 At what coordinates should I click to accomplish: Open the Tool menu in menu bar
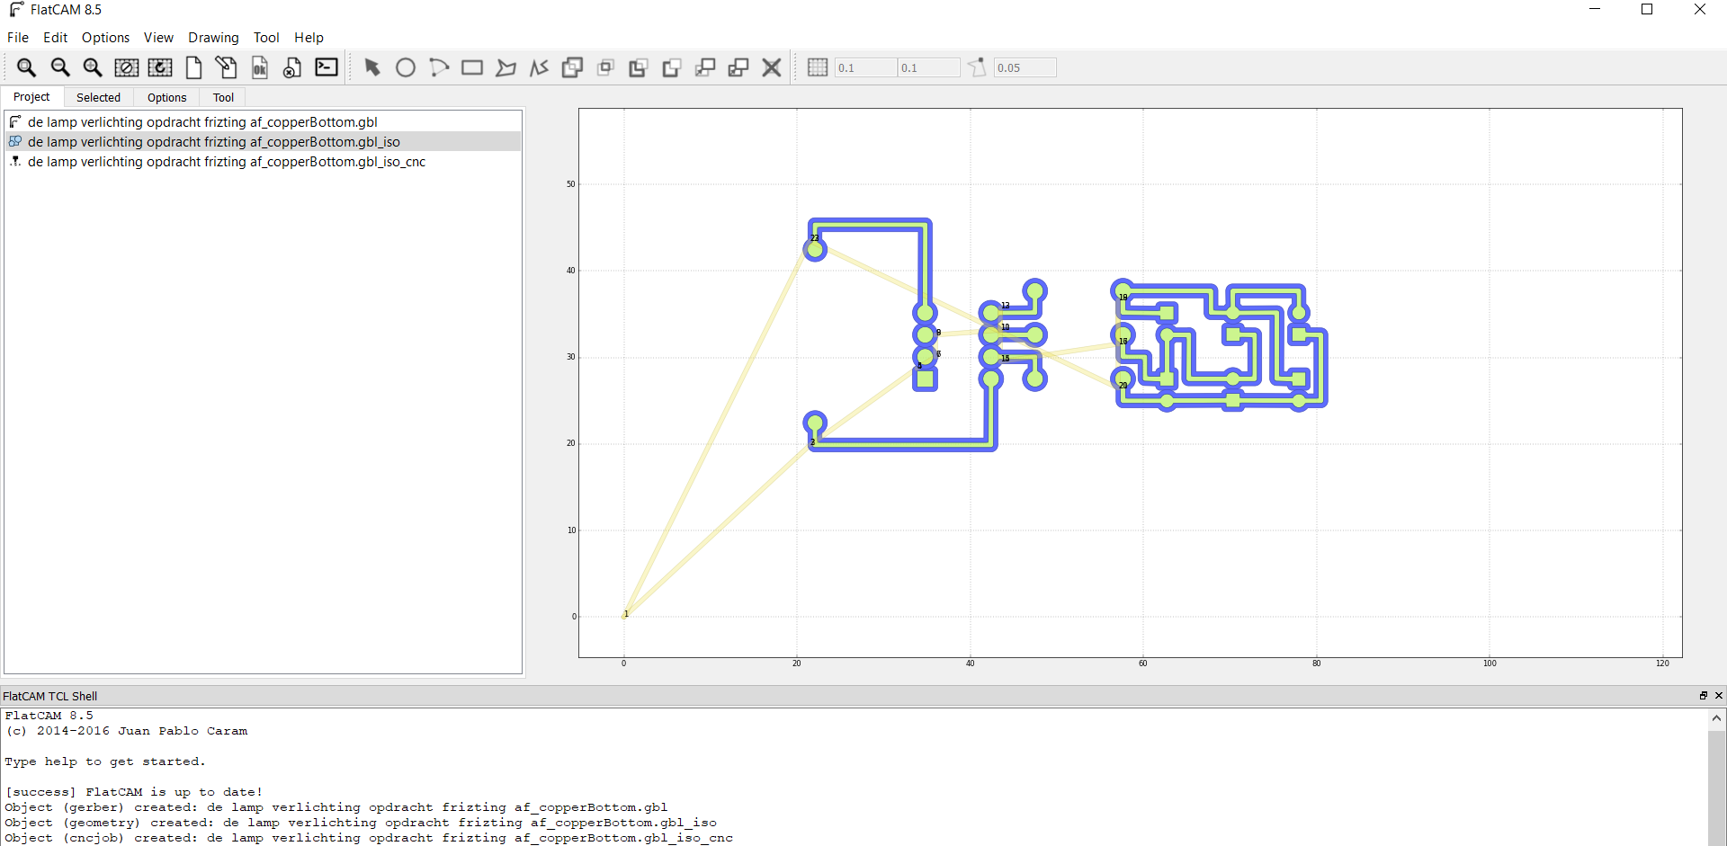point(266,38)
